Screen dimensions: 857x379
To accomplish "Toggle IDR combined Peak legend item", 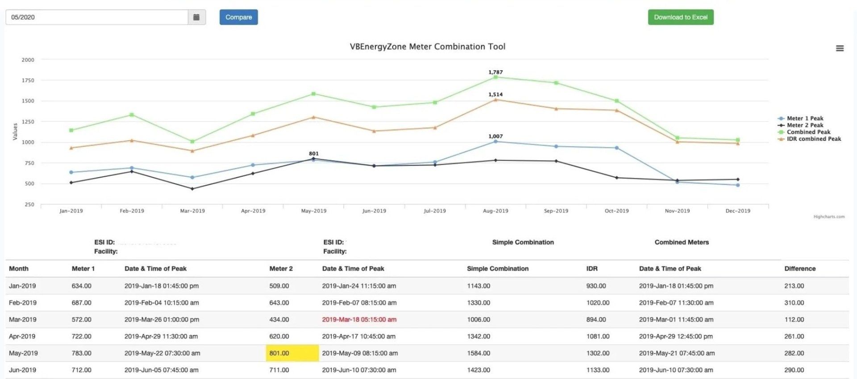I will tap(810, 139).
